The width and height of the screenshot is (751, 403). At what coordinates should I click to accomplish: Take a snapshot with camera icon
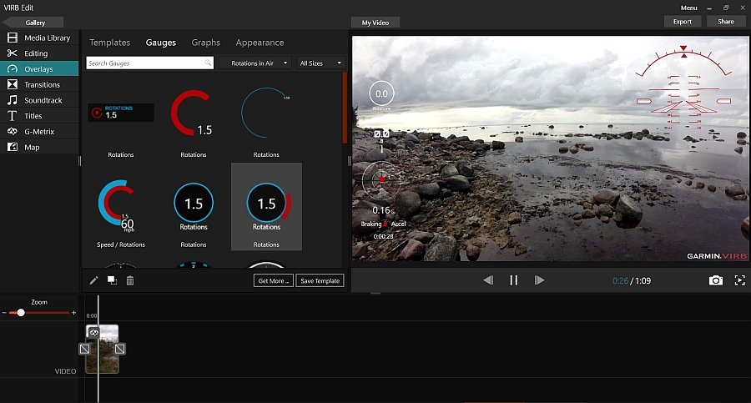pyautogui.click(x=716, y=280)
